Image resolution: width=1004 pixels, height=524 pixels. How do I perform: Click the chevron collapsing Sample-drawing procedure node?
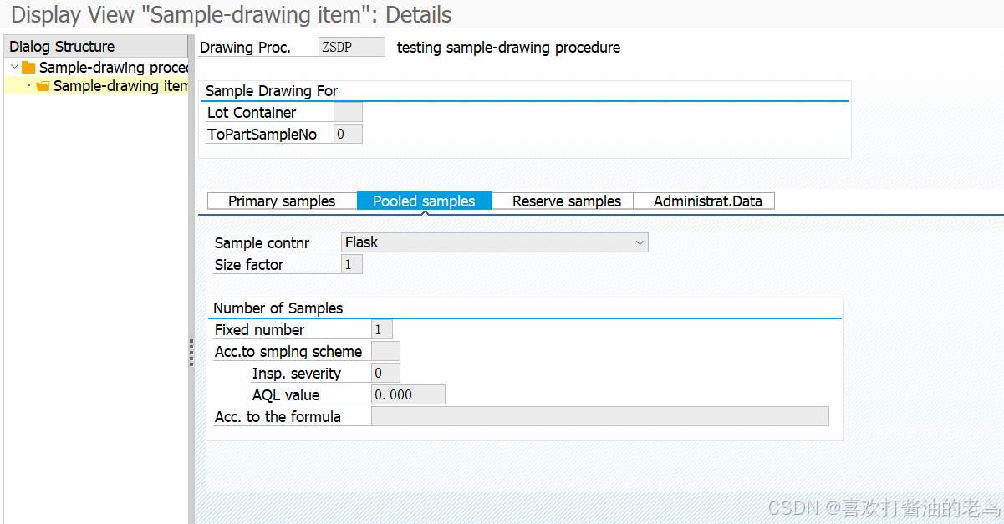pos(14,67)
